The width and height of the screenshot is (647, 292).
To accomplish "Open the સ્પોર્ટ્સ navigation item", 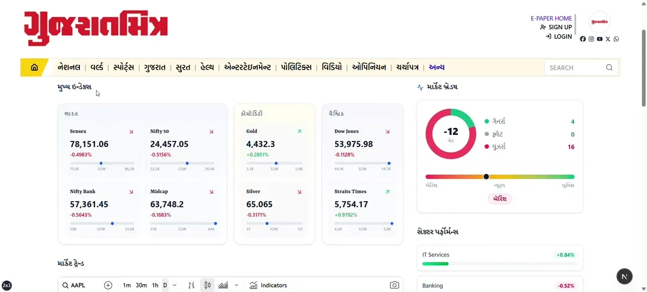I will point(123,67).
